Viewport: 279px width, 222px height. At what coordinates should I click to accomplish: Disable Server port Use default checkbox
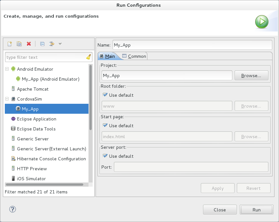pyautogui.click(x=105, y=156)
